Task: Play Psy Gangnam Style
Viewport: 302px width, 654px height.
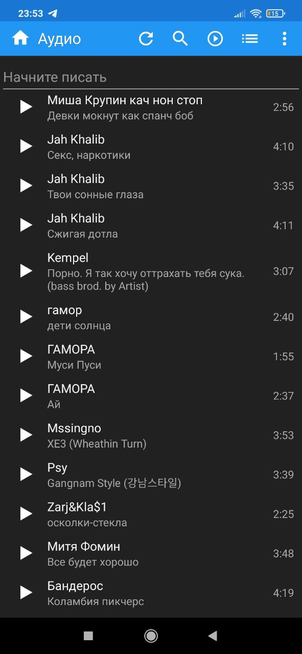Action: (26, 474)
